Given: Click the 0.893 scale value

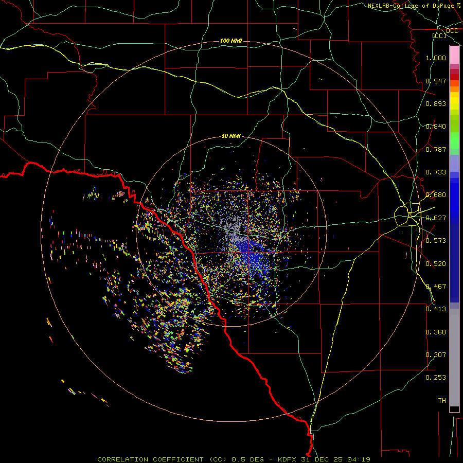Looking at the screenshot, I should [436, 103].
